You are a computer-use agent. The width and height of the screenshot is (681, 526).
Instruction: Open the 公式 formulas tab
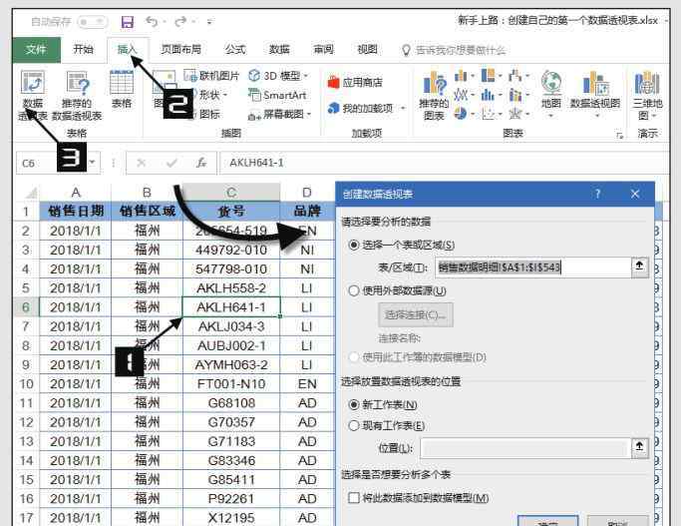235,49
